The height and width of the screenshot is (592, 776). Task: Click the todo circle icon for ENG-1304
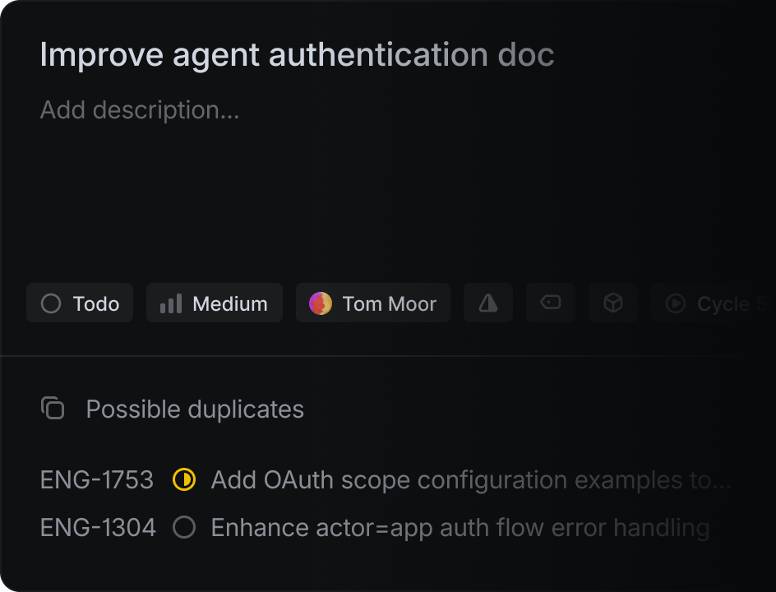(x=184, y=527)
